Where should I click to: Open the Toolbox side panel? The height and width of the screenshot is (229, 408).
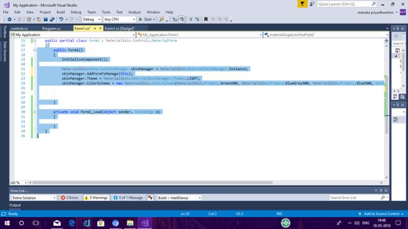4,31
